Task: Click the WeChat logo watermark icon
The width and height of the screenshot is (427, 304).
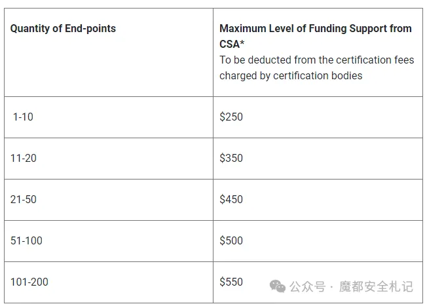Action: [277, 286]
